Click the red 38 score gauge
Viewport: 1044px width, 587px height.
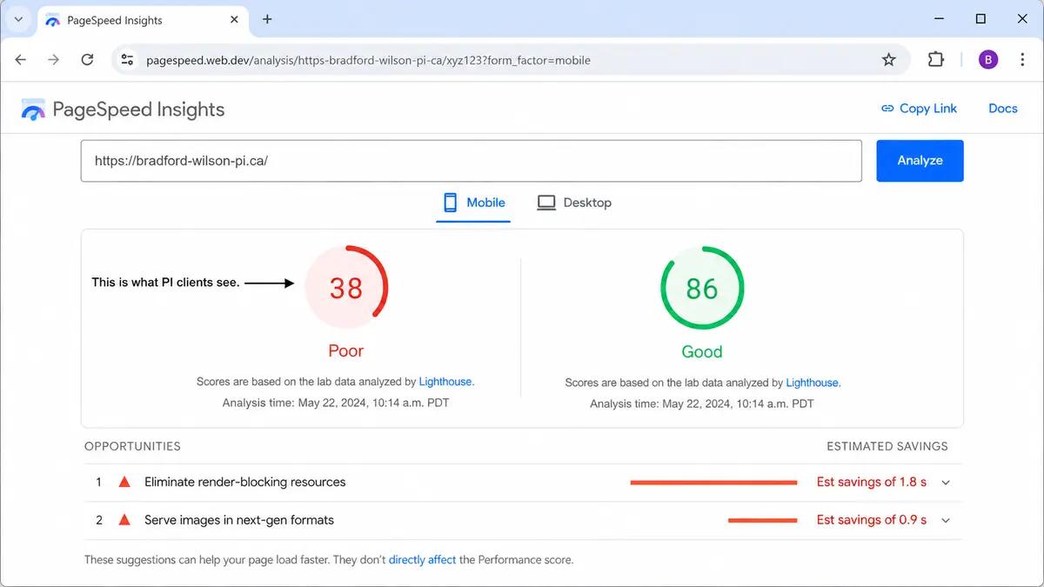click(x=346, y=288)
